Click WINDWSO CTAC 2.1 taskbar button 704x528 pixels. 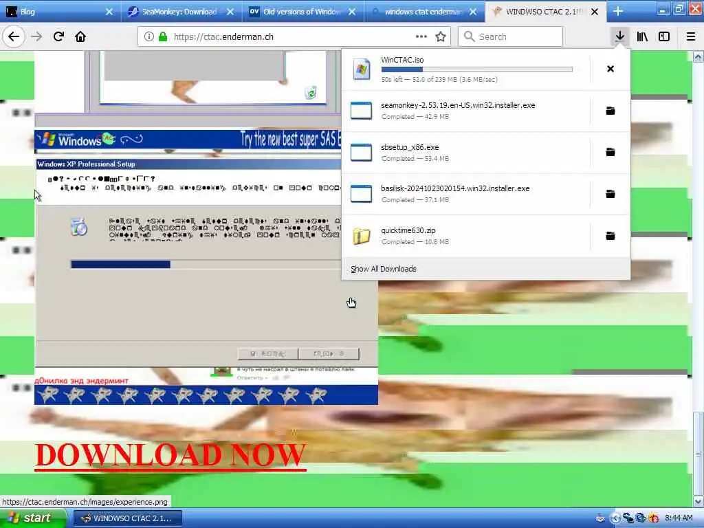128,518
